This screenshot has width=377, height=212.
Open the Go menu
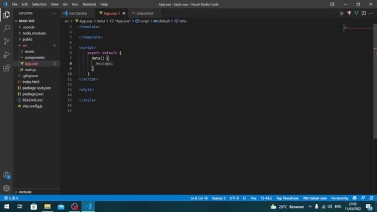pyautogui.click(x=65, y=4)
